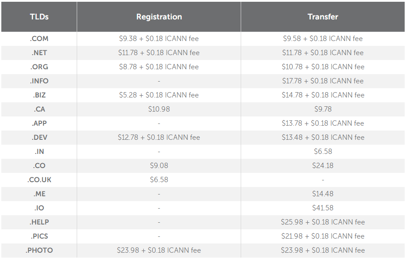
Task: Click the Registration column header
Action: pyautogui.click(x=159, y=17)
